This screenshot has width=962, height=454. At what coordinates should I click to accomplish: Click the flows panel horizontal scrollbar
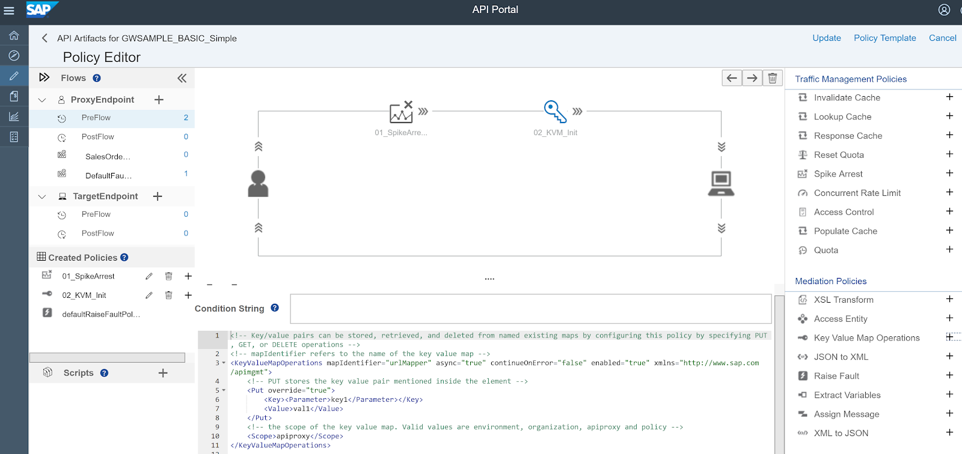point(107,358)
